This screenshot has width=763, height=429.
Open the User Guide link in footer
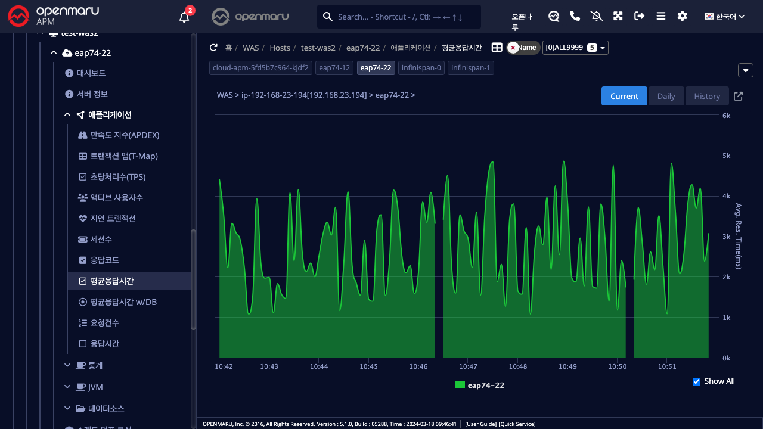click(480, 424)
